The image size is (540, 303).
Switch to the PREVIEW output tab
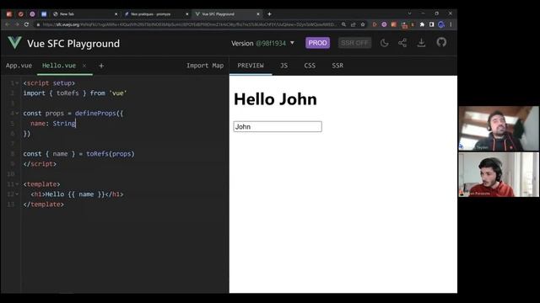[x=251, y=66]
